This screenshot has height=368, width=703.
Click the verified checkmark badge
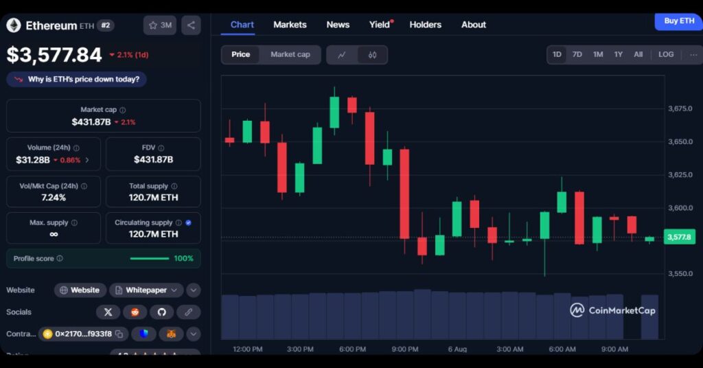(x=188, y=222)
